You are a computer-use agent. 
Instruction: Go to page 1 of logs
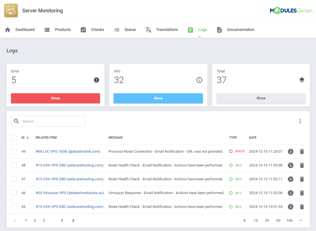[26, 221]
